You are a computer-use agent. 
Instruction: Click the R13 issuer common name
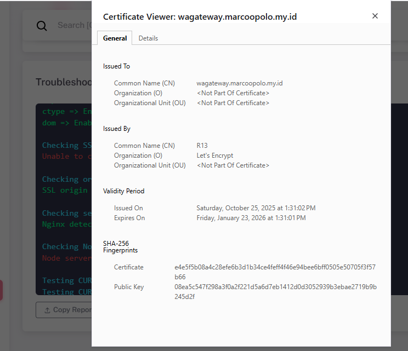coord(203,146)
